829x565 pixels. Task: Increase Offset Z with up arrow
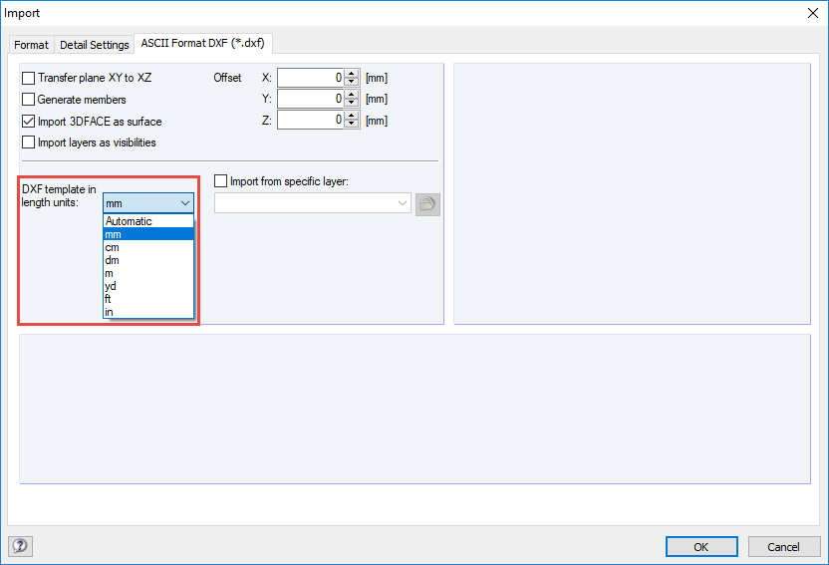(352, 116)
